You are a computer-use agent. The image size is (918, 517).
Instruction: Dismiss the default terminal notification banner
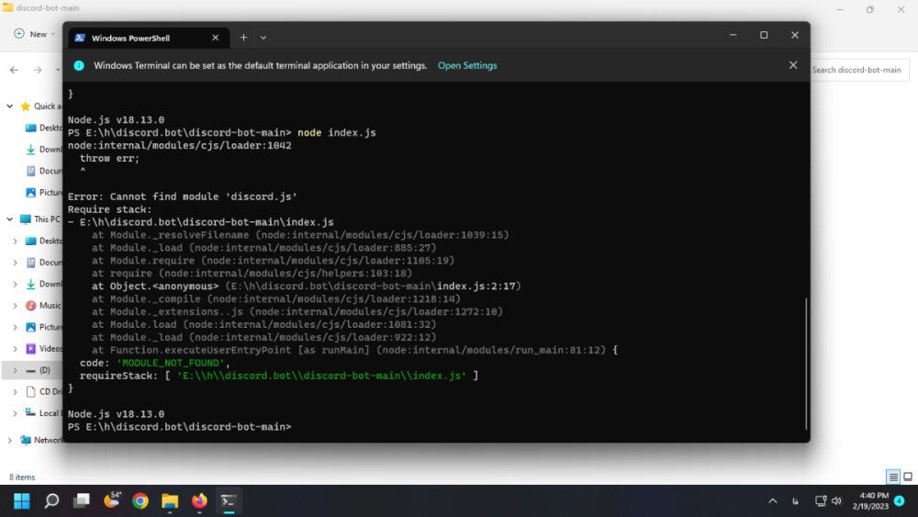tap(793, 66)
